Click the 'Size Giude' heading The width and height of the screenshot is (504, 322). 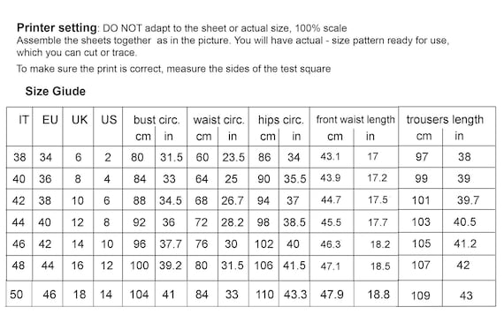click(x=56, y=92)
